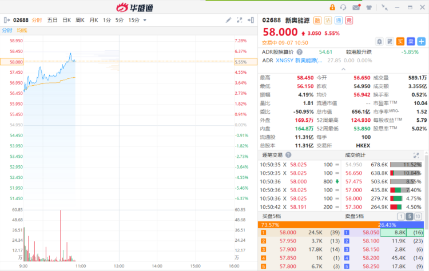Collapse the right-side quote panel

pos(251,20)
